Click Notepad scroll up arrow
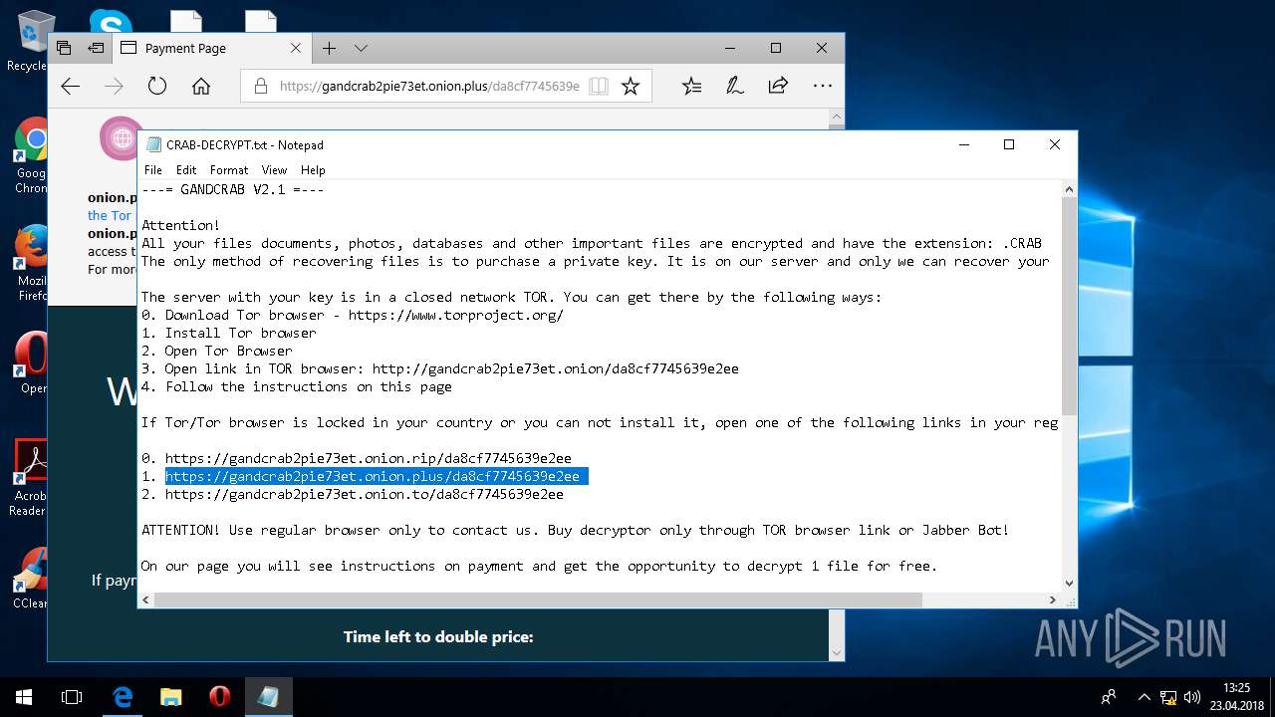Viewport: 1275px width, 717px height. [x=1069, y=189]
